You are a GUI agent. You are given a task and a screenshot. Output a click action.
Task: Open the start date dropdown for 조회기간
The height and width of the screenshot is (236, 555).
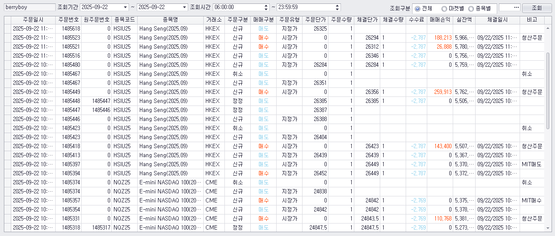coord(126,7)
